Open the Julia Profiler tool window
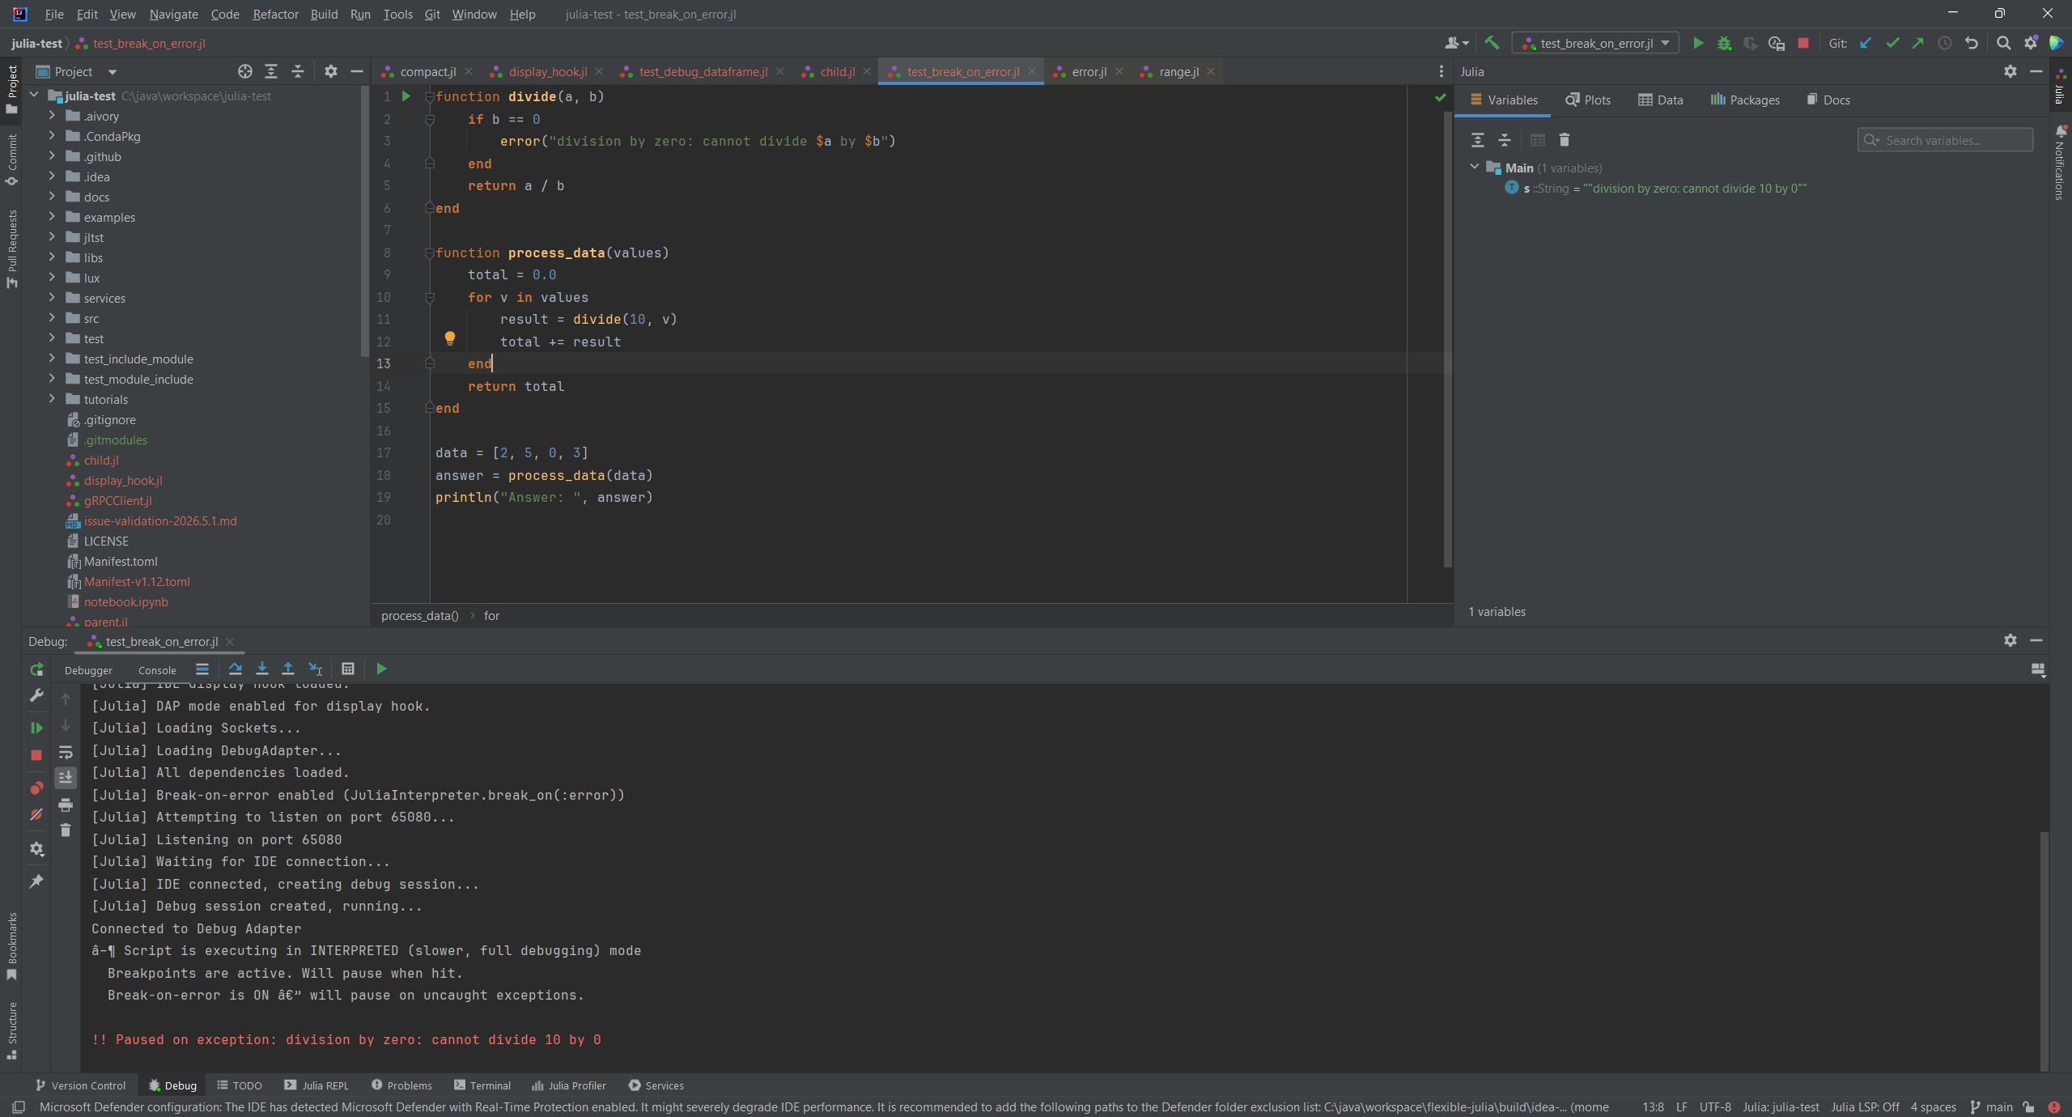The height and width of the screenshot is (1117, 2072). 569,1085
